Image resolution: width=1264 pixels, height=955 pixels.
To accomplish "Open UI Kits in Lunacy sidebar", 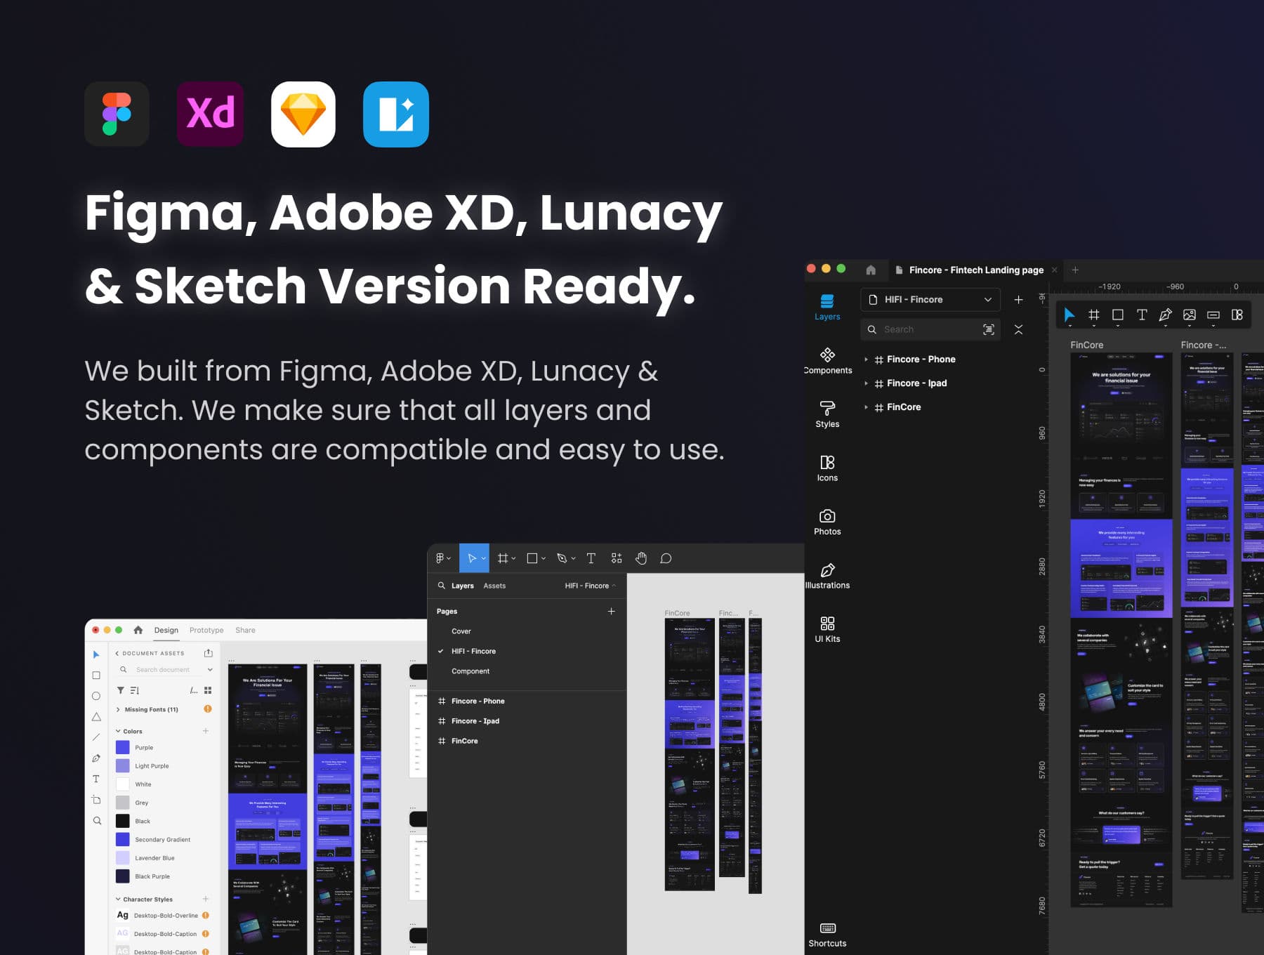I will point(827,630).
